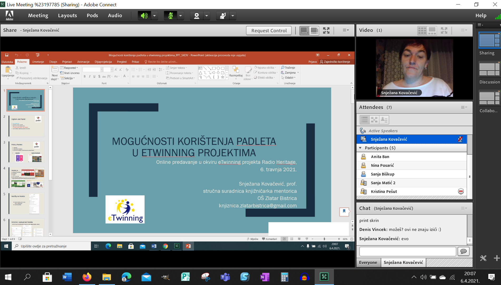Switch Video pod to filmstrip layout
Screen dimensions: 501x285
tap(432, 31)
